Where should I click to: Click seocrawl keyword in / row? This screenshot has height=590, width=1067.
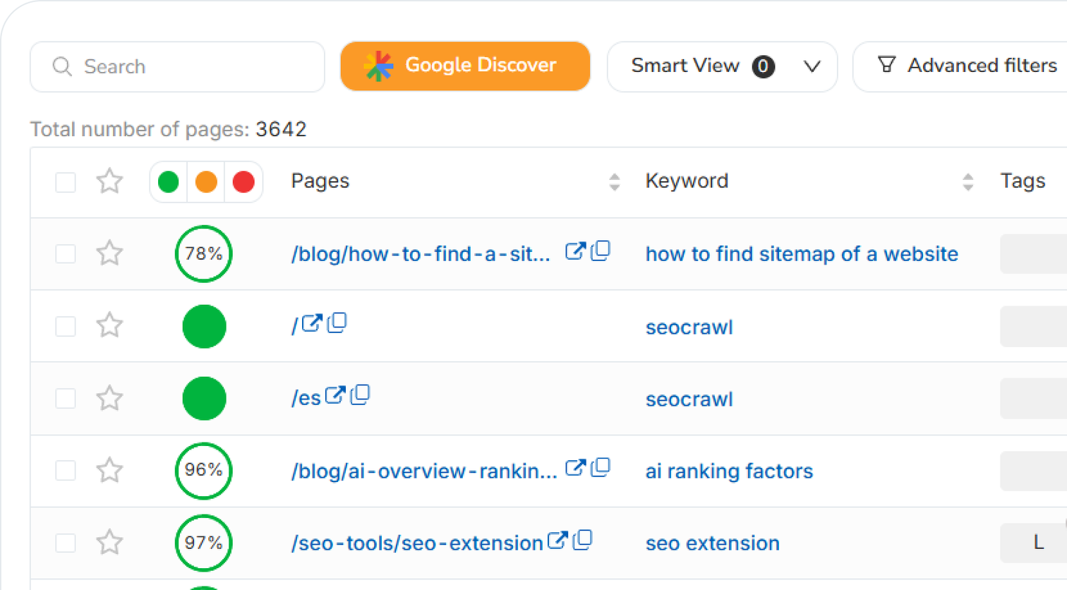pos(689,327)
